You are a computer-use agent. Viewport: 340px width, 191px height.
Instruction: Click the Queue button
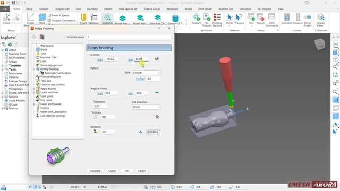pyautogui.click(x=112, y=171)
